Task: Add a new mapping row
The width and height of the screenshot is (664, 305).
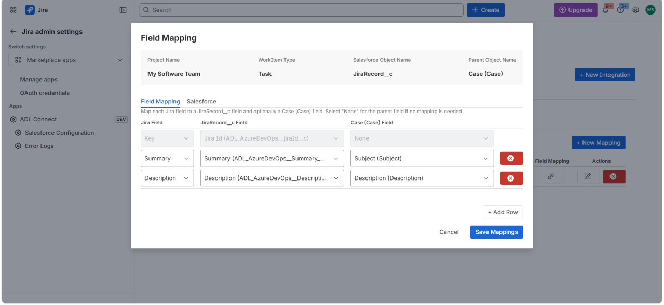Action: click(503, 212)
